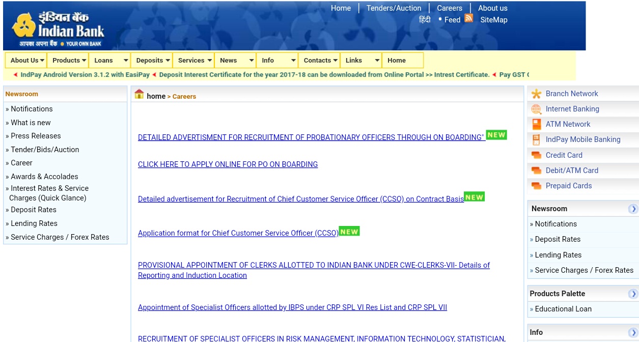This screenshot has height=342, width=639.
Task: Click the Prepaid Cards icon
Action: tap(536, 186)
